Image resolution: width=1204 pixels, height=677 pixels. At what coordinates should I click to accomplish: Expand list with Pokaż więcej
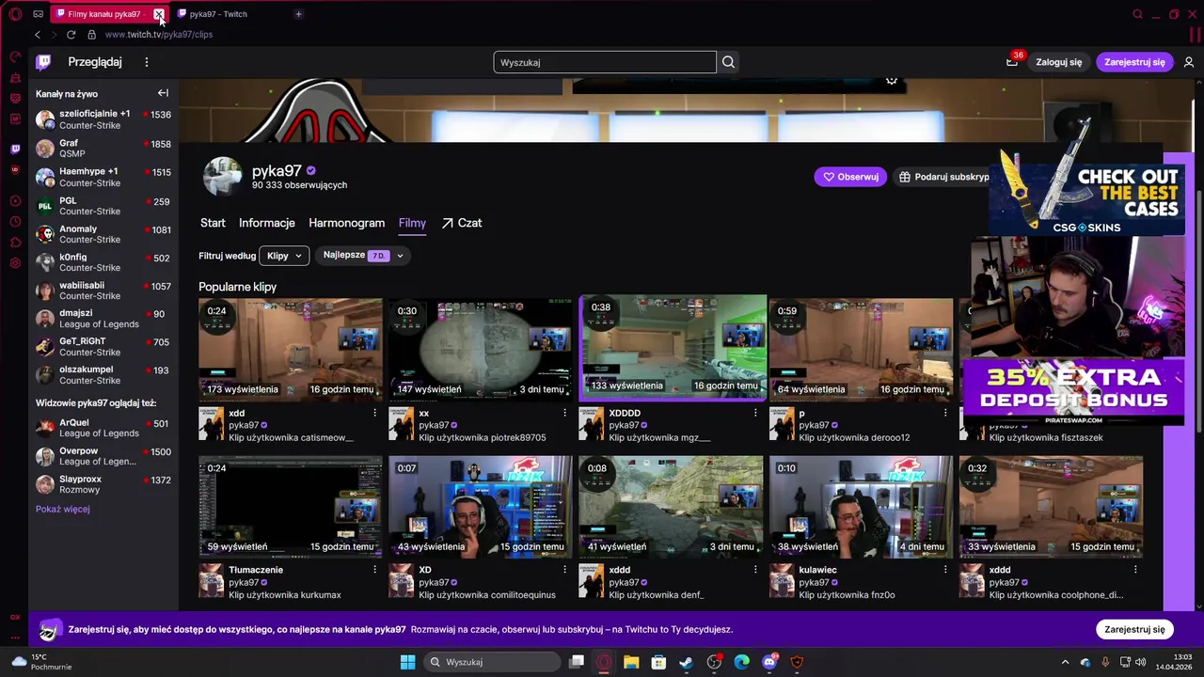pyautogui.click(x=63, y=509)
